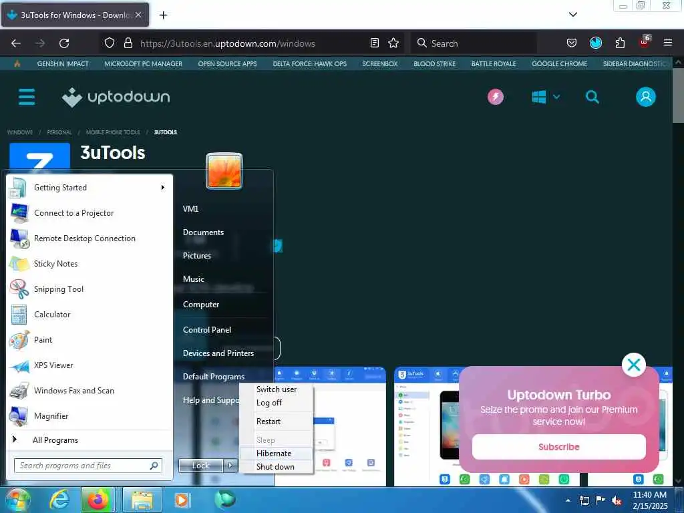The image size is (684, 513).
Task: Open XPS Viewer
Action: [x=90, y=365]
